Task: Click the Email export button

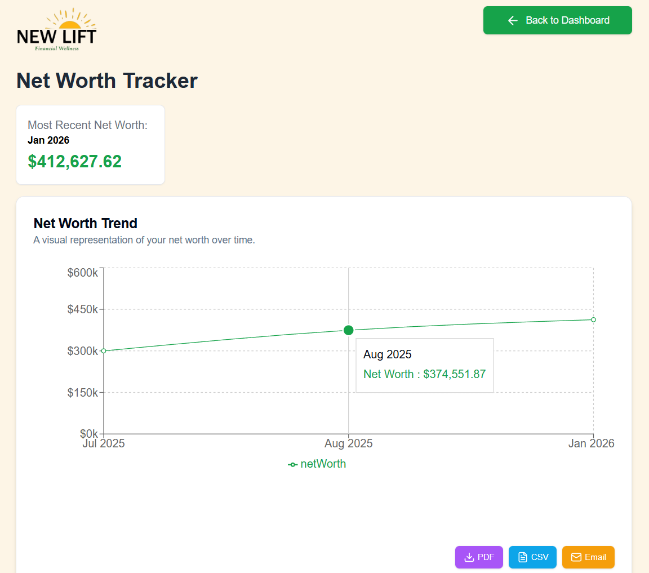Action: coord(588,557)
